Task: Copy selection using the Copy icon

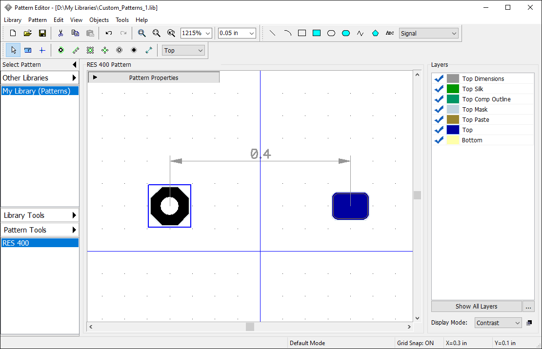Action: pos(75,33)
